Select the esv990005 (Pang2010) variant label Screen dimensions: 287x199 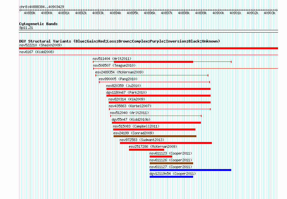118,79
